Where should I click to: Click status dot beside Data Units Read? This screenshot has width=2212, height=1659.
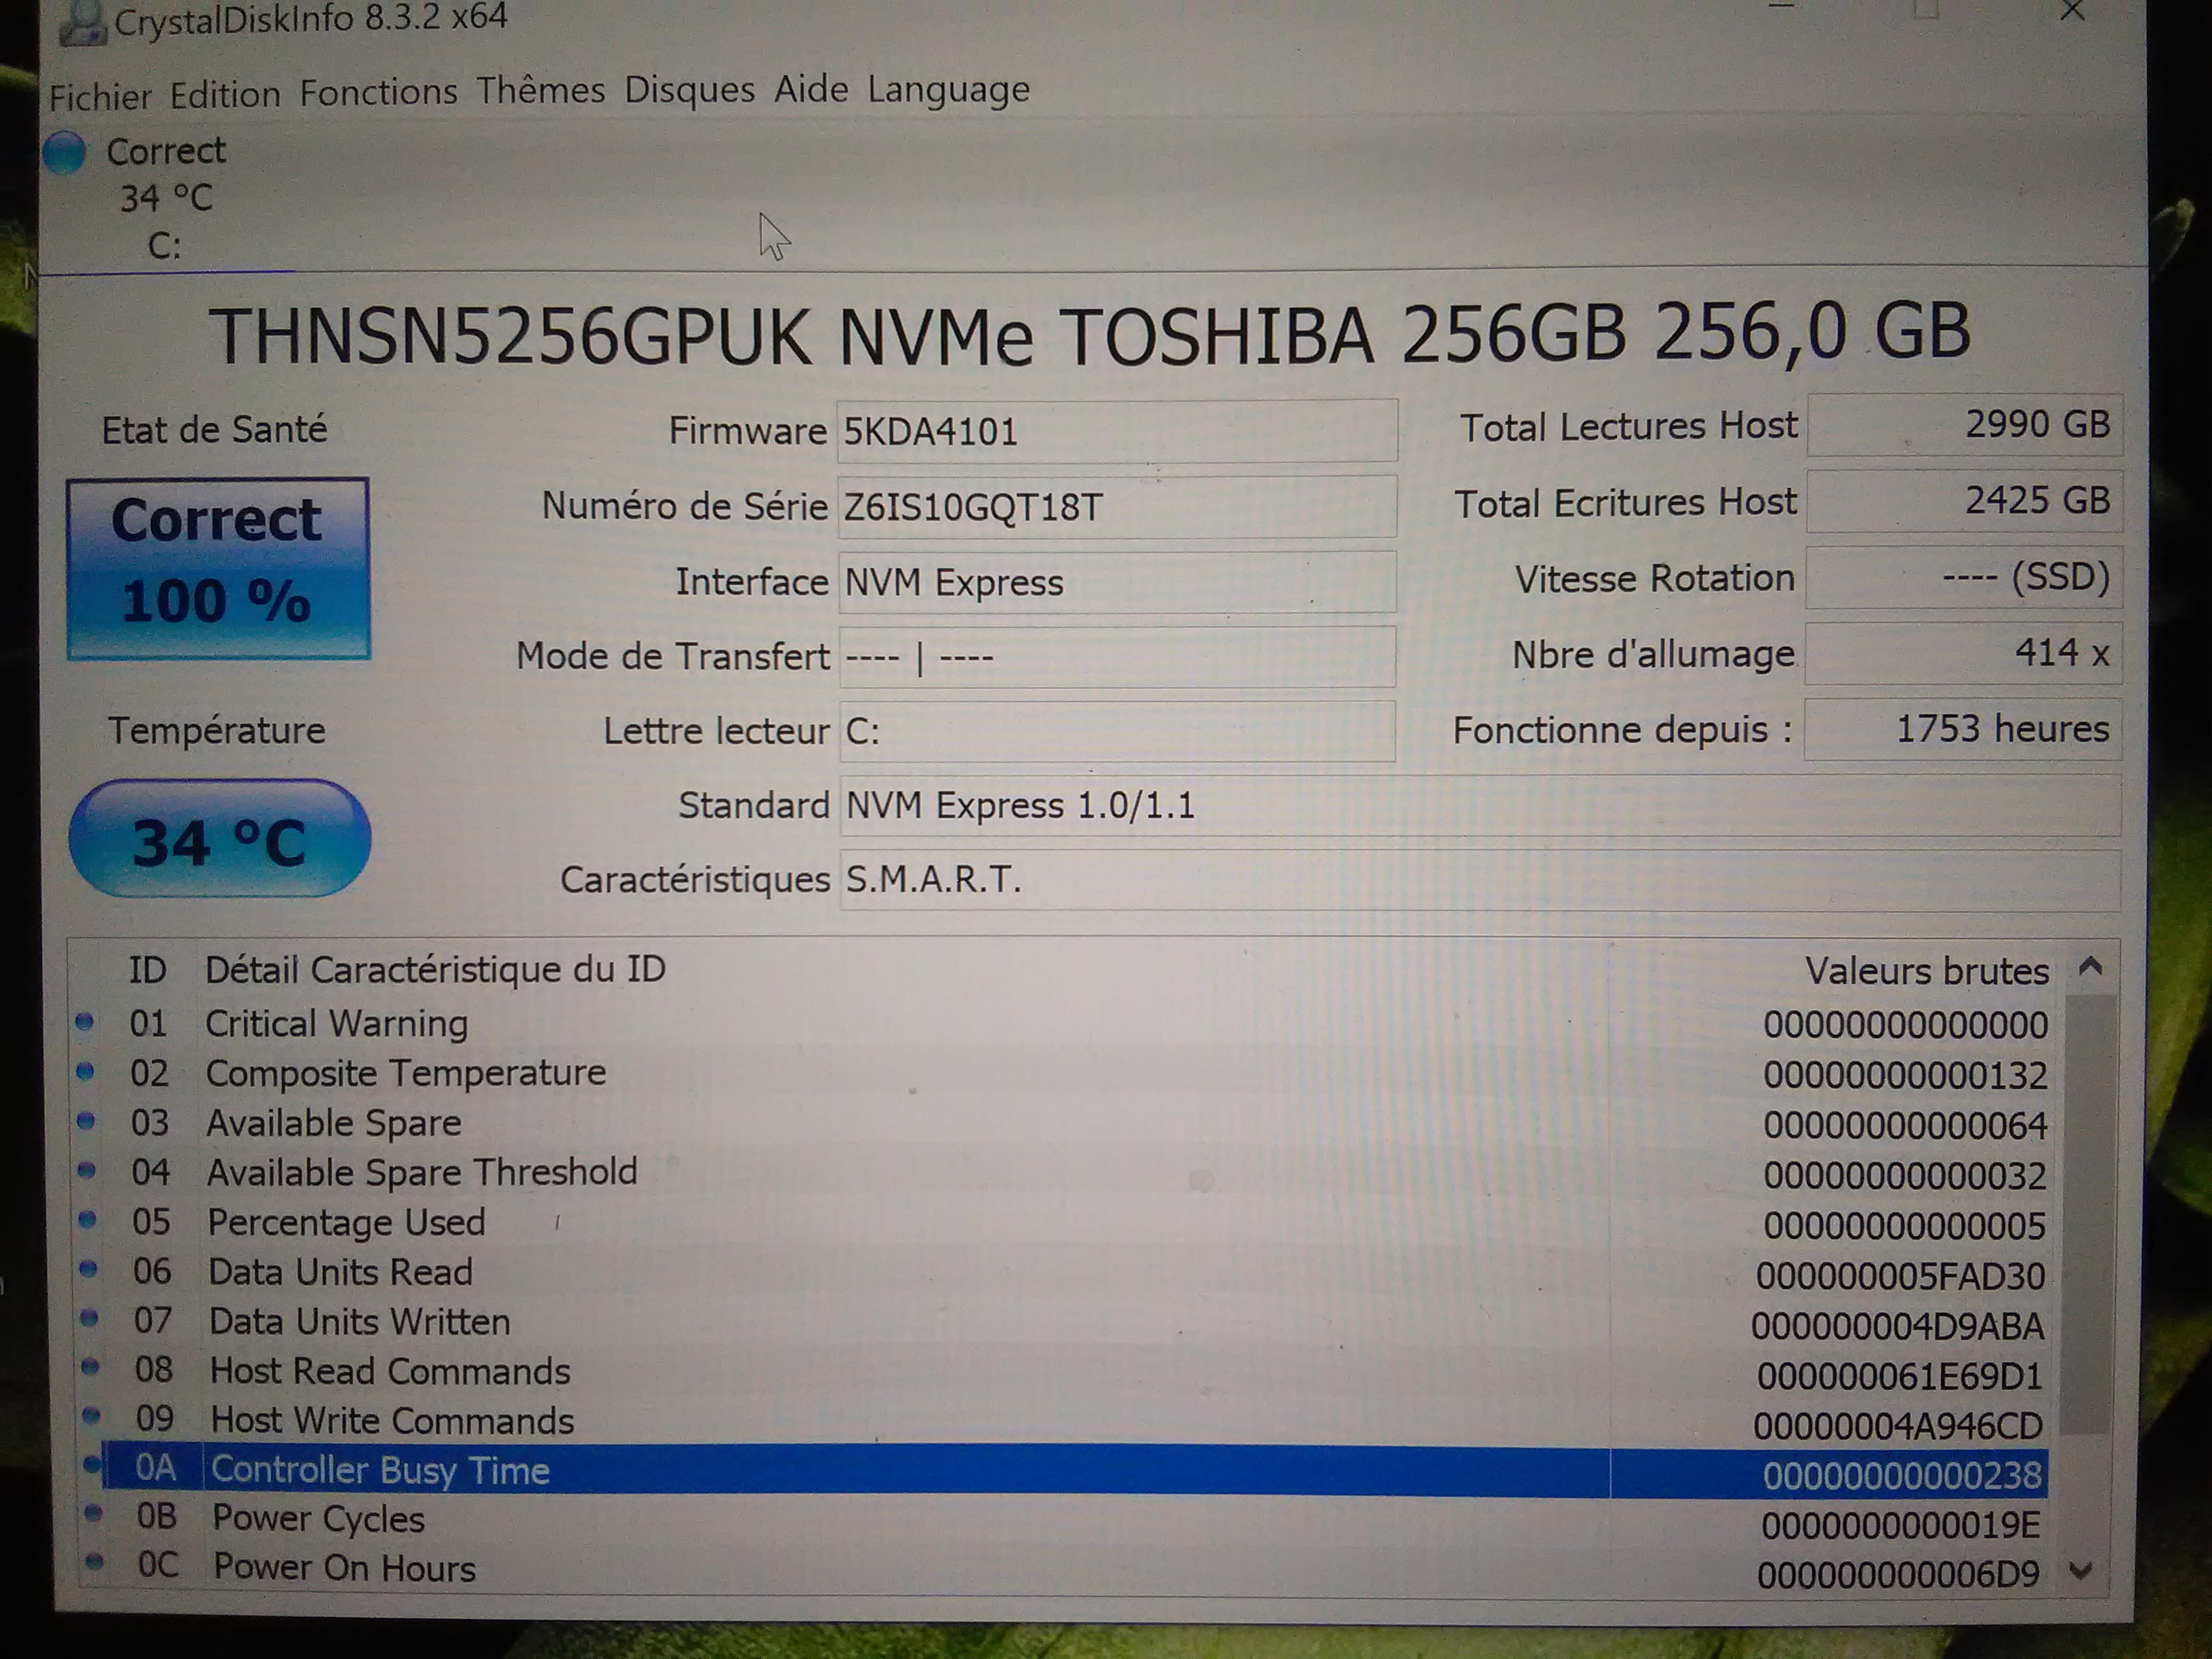[x=89, y=1268]
